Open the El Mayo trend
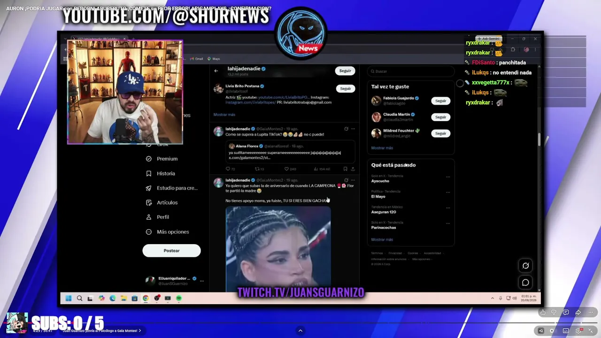 [378, 197]
